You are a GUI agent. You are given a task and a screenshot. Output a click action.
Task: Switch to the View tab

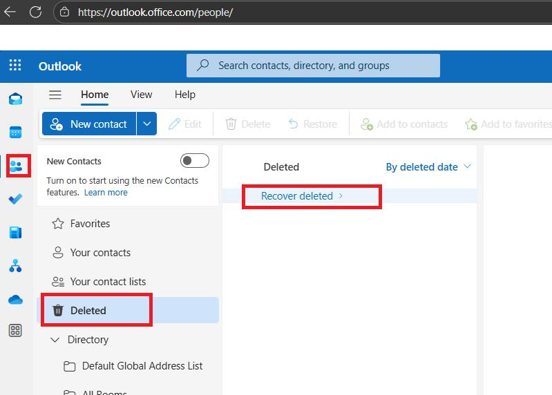click(x=141, y=95)
